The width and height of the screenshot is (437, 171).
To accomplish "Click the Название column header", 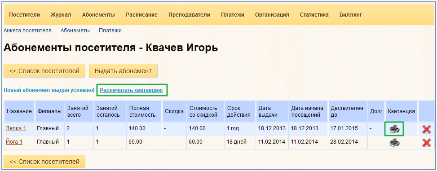I will click(x=19, y=111).
